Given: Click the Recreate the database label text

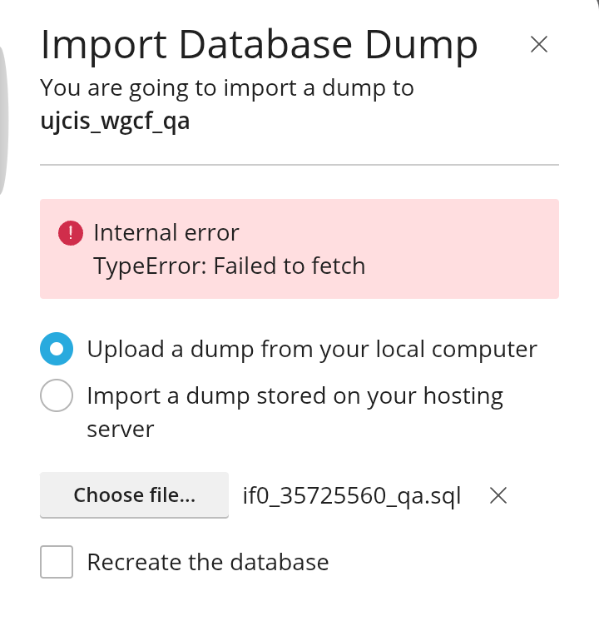Looking at the screenshot, I should (208, 562).
